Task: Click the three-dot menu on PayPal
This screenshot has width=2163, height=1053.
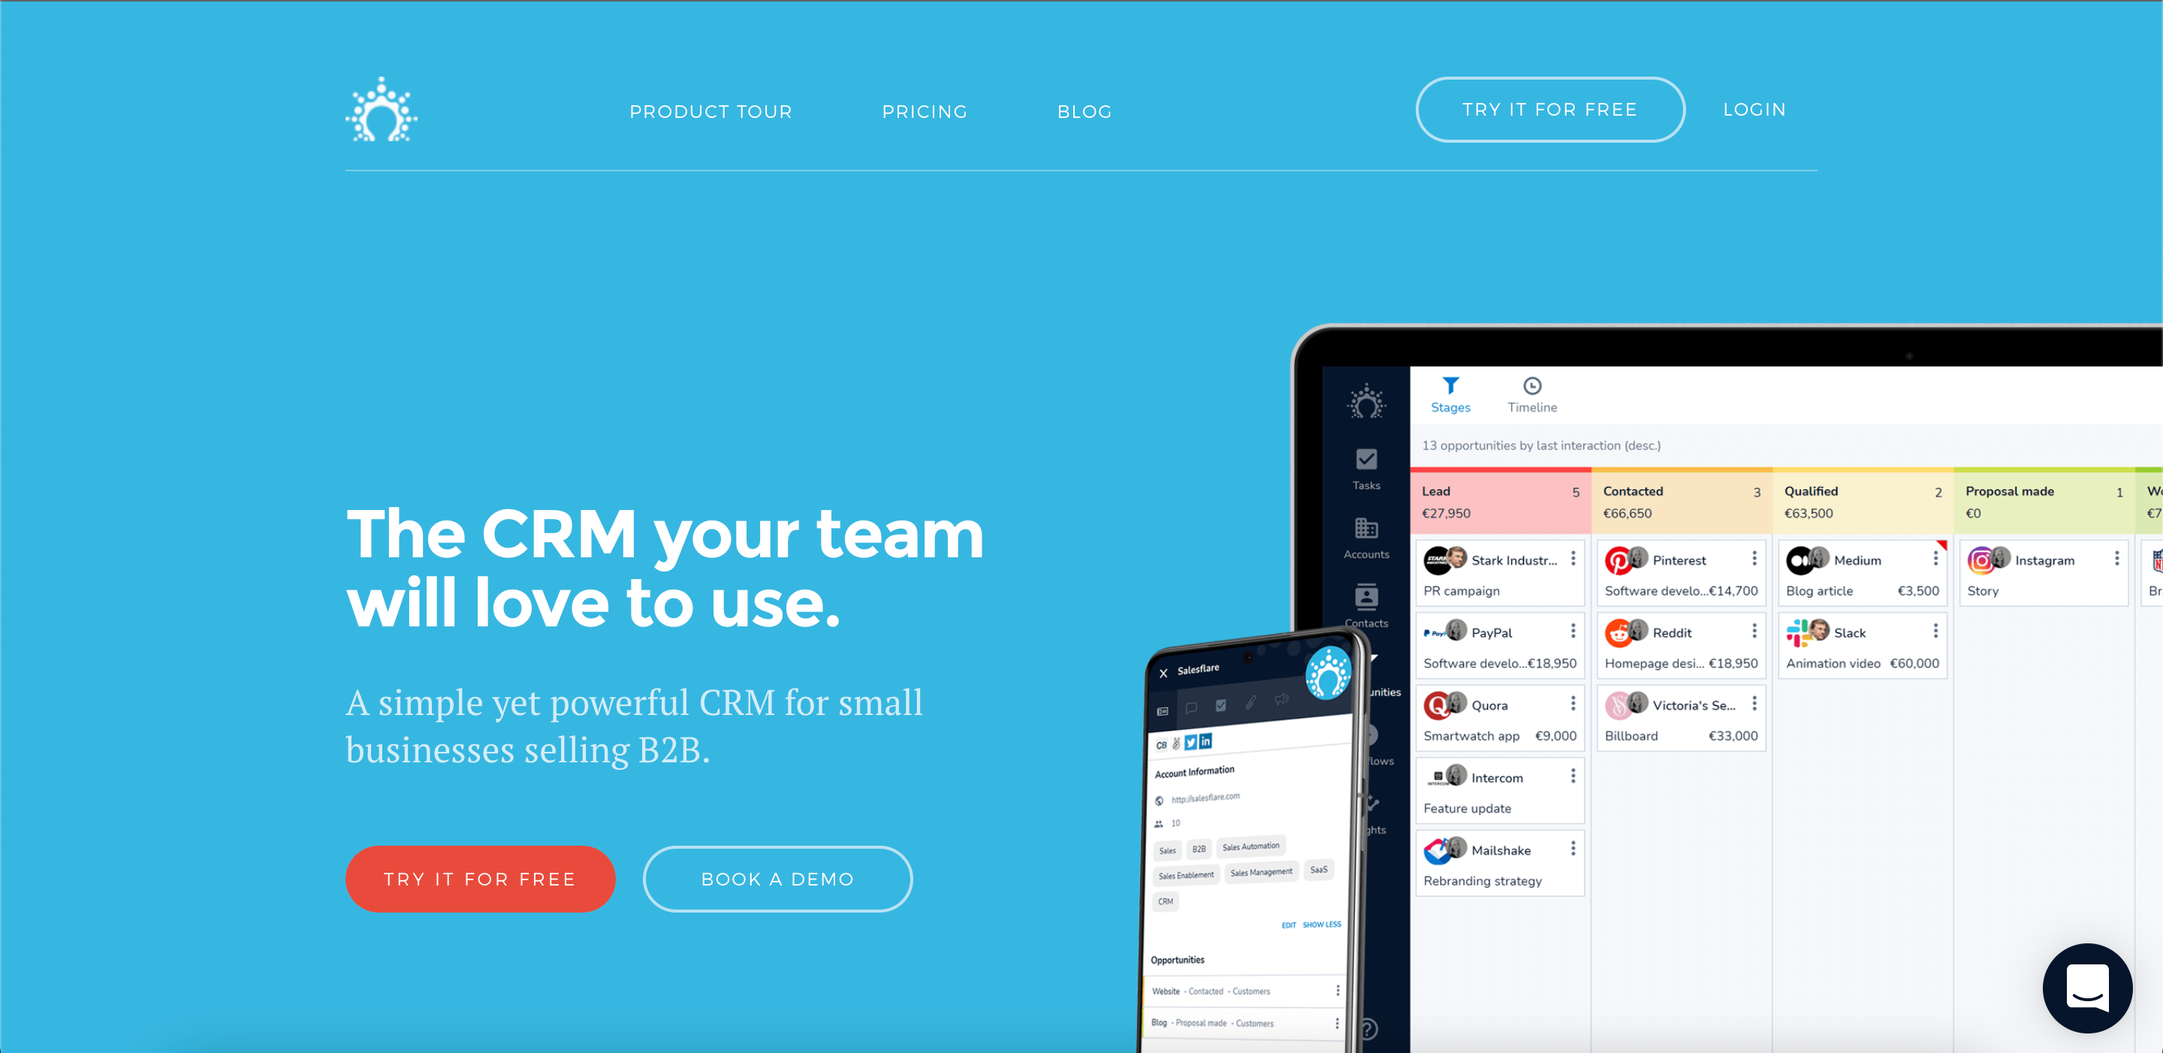Action: pos(1576,632)
